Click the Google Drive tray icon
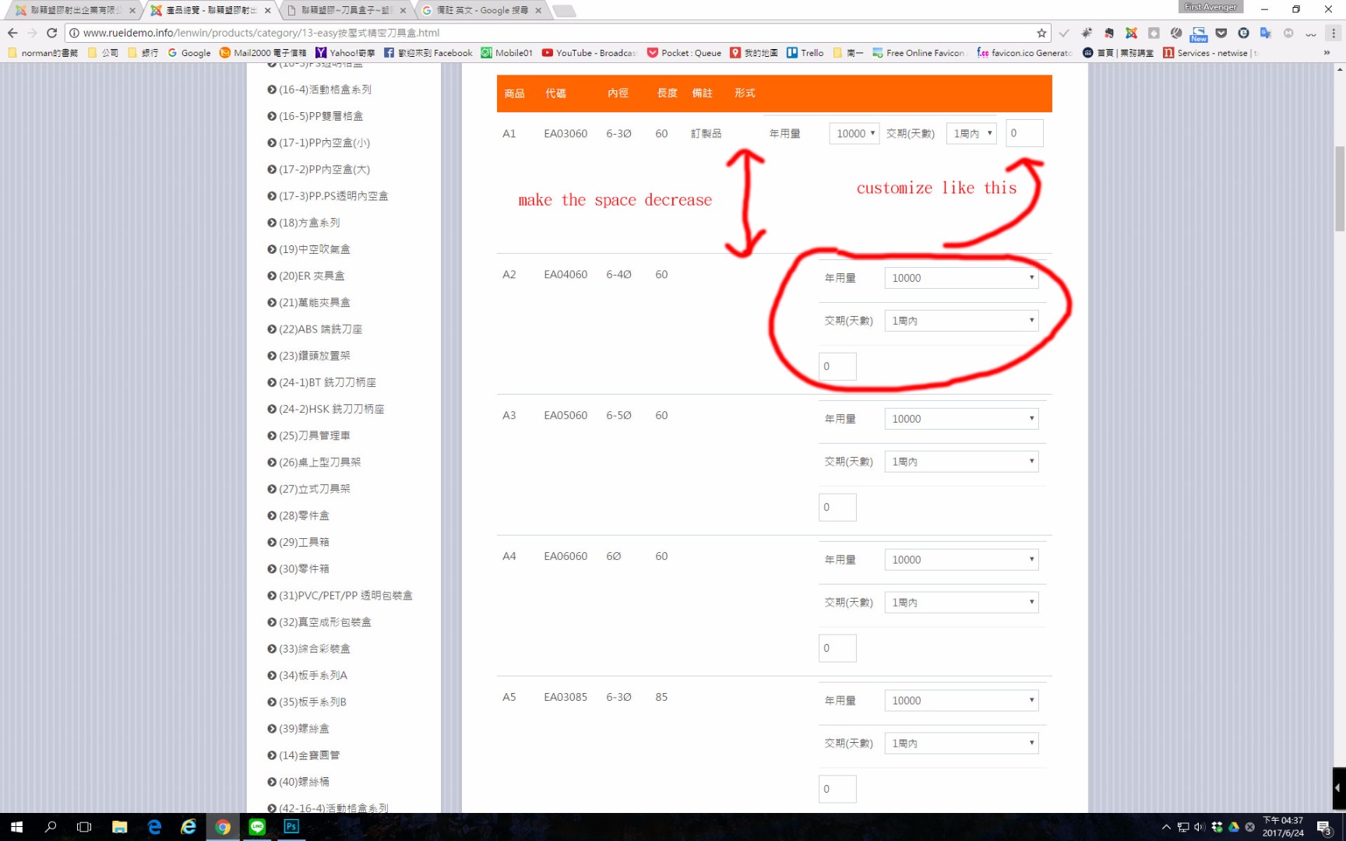 pos(1234,827)
